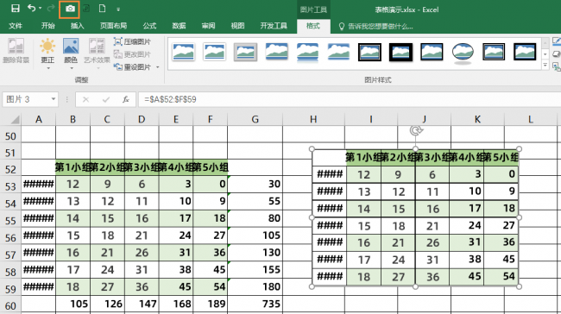Click the formula bar with =$A$52:$F$59
The width and height of the screenshot is (561, 314).
349,99
